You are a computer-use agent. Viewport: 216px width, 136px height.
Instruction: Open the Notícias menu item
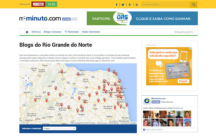pyautogui.click(x=36, y=32)
